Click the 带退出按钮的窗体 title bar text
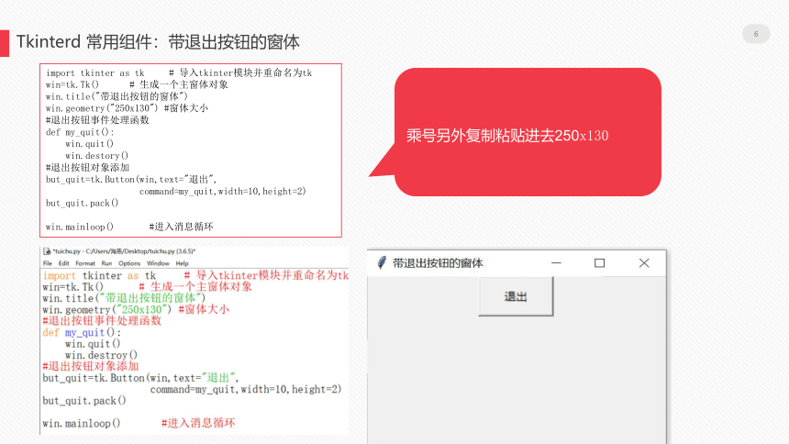The width and height of the screenshot is (789, 444). pos(438,262)
